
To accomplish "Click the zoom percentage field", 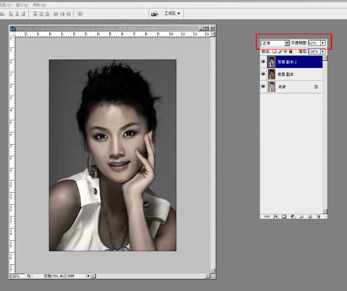I will [17, 276].
